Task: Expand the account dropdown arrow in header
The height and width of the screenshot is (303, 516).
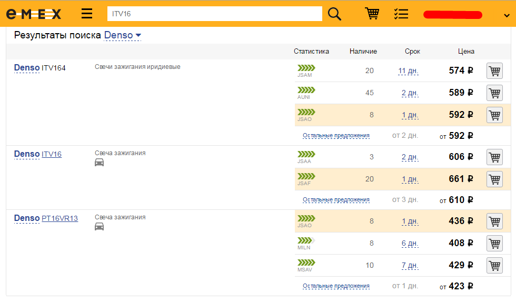Action: tap(506, 15)
